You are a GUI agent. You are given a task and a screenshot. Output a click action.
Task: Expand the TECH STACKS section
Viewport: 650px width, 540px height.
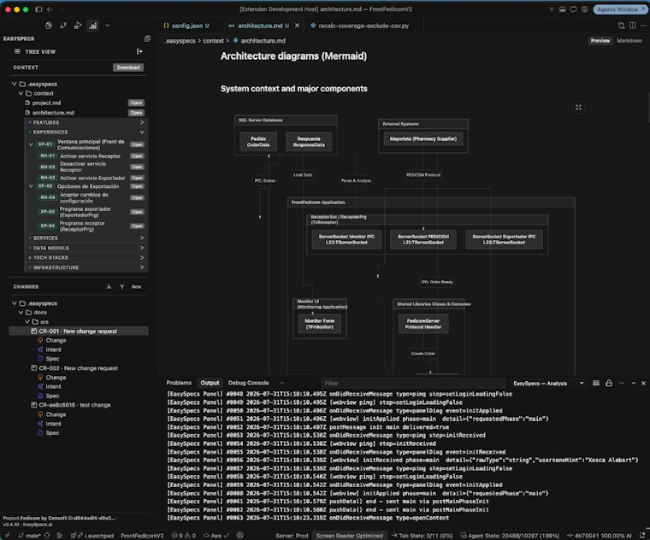pyautogui.click(x=142, y=257)
